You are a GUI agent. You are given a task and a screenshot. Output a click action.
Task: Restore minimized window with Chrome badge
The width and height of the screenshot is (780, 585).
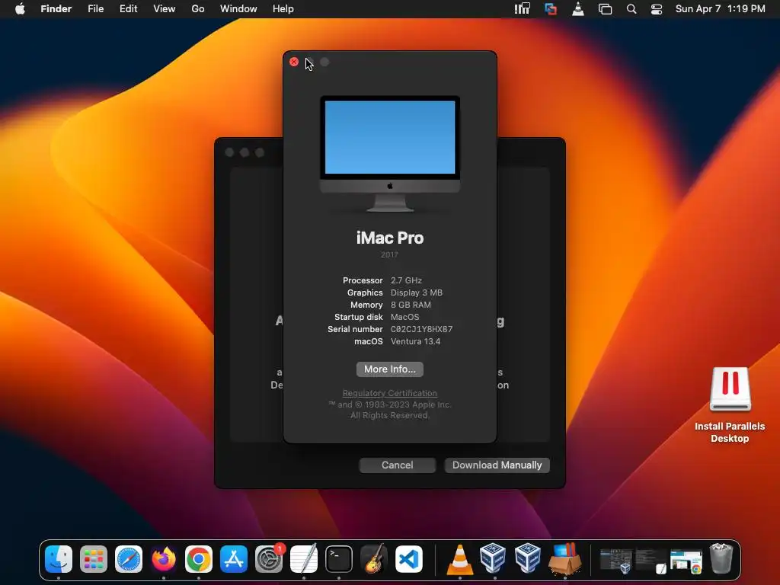point(686,561)
